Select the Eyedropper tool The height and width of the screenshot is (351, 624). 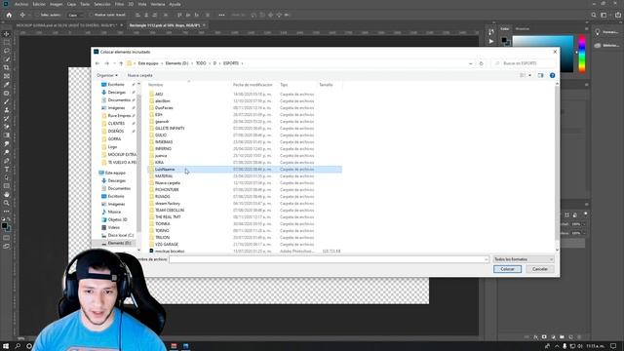[x=7, y=85]
